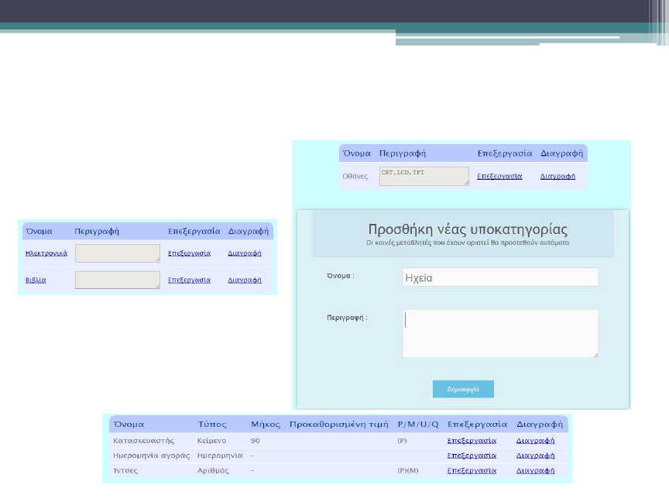Click Επεξεργασία for the Κατασκευαστής variable

472,440
